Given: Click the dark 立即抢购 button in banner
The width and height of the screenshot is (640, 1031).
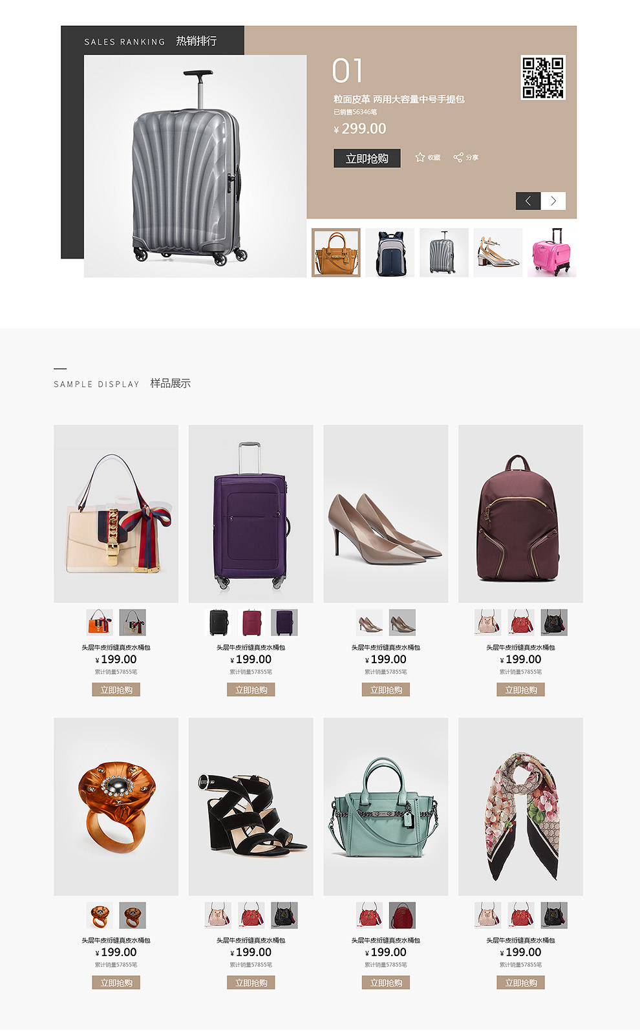Looking at the screenshot, I should coord(367,158).
